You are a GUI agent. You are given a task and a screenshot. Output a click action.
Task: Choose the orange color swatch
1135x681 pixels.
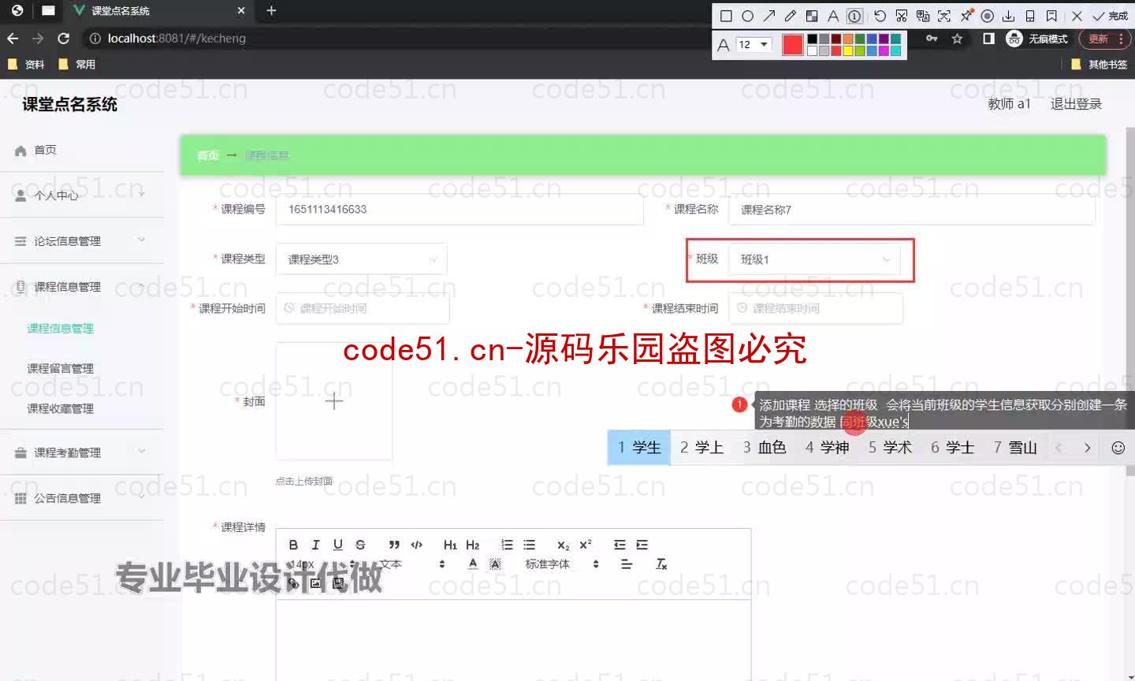pyautogui.click(x=847, y=39)
